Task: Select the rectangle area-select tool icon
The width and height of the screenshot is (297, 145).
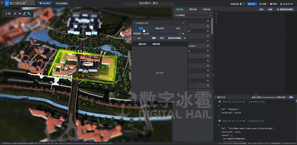Action: point(20,13)
